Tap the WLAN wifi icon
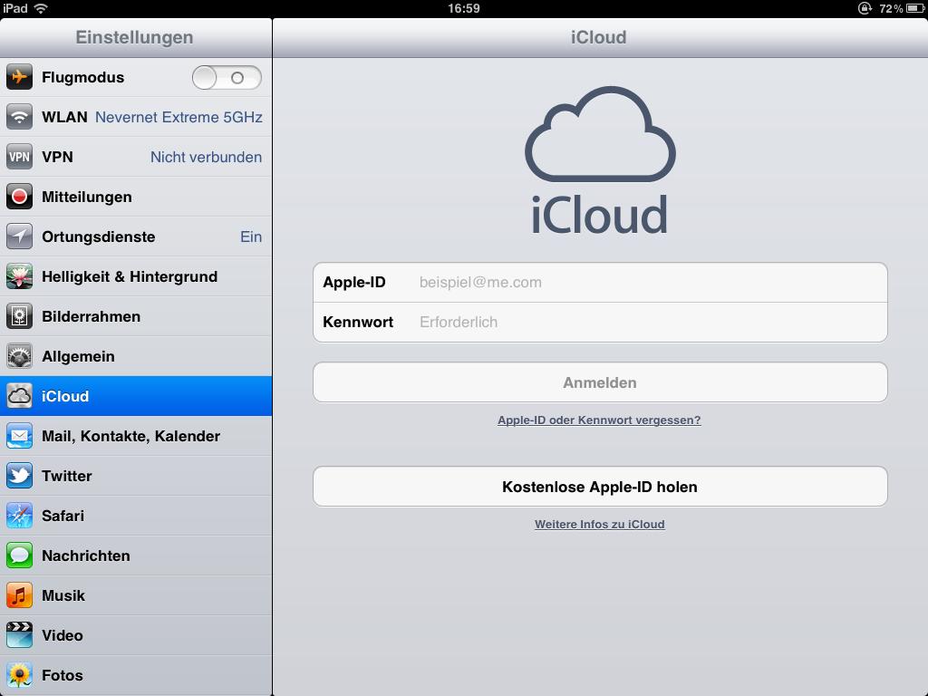This screenshot has height=696, width=928. pyautogui.click(x=20, y=117)
